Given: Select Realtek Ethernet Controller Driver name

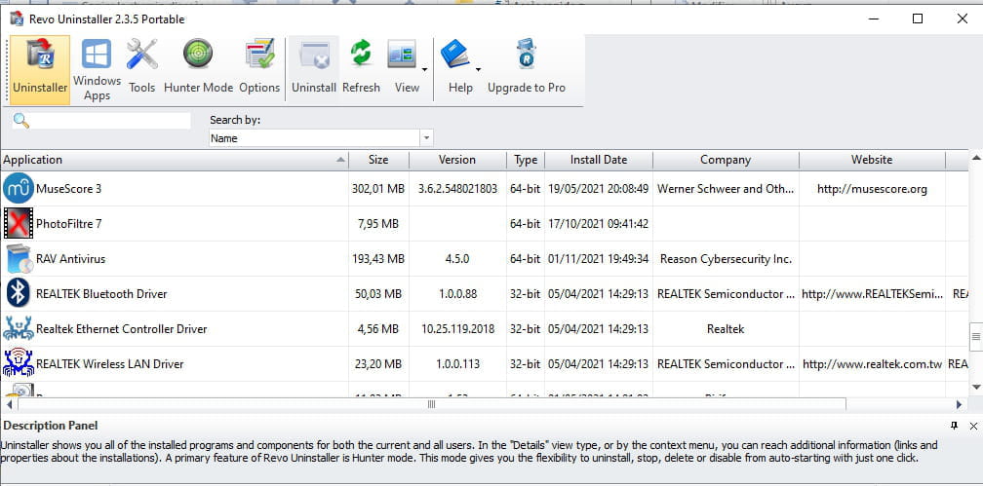Looking at the screenshot, I should 122,329.
